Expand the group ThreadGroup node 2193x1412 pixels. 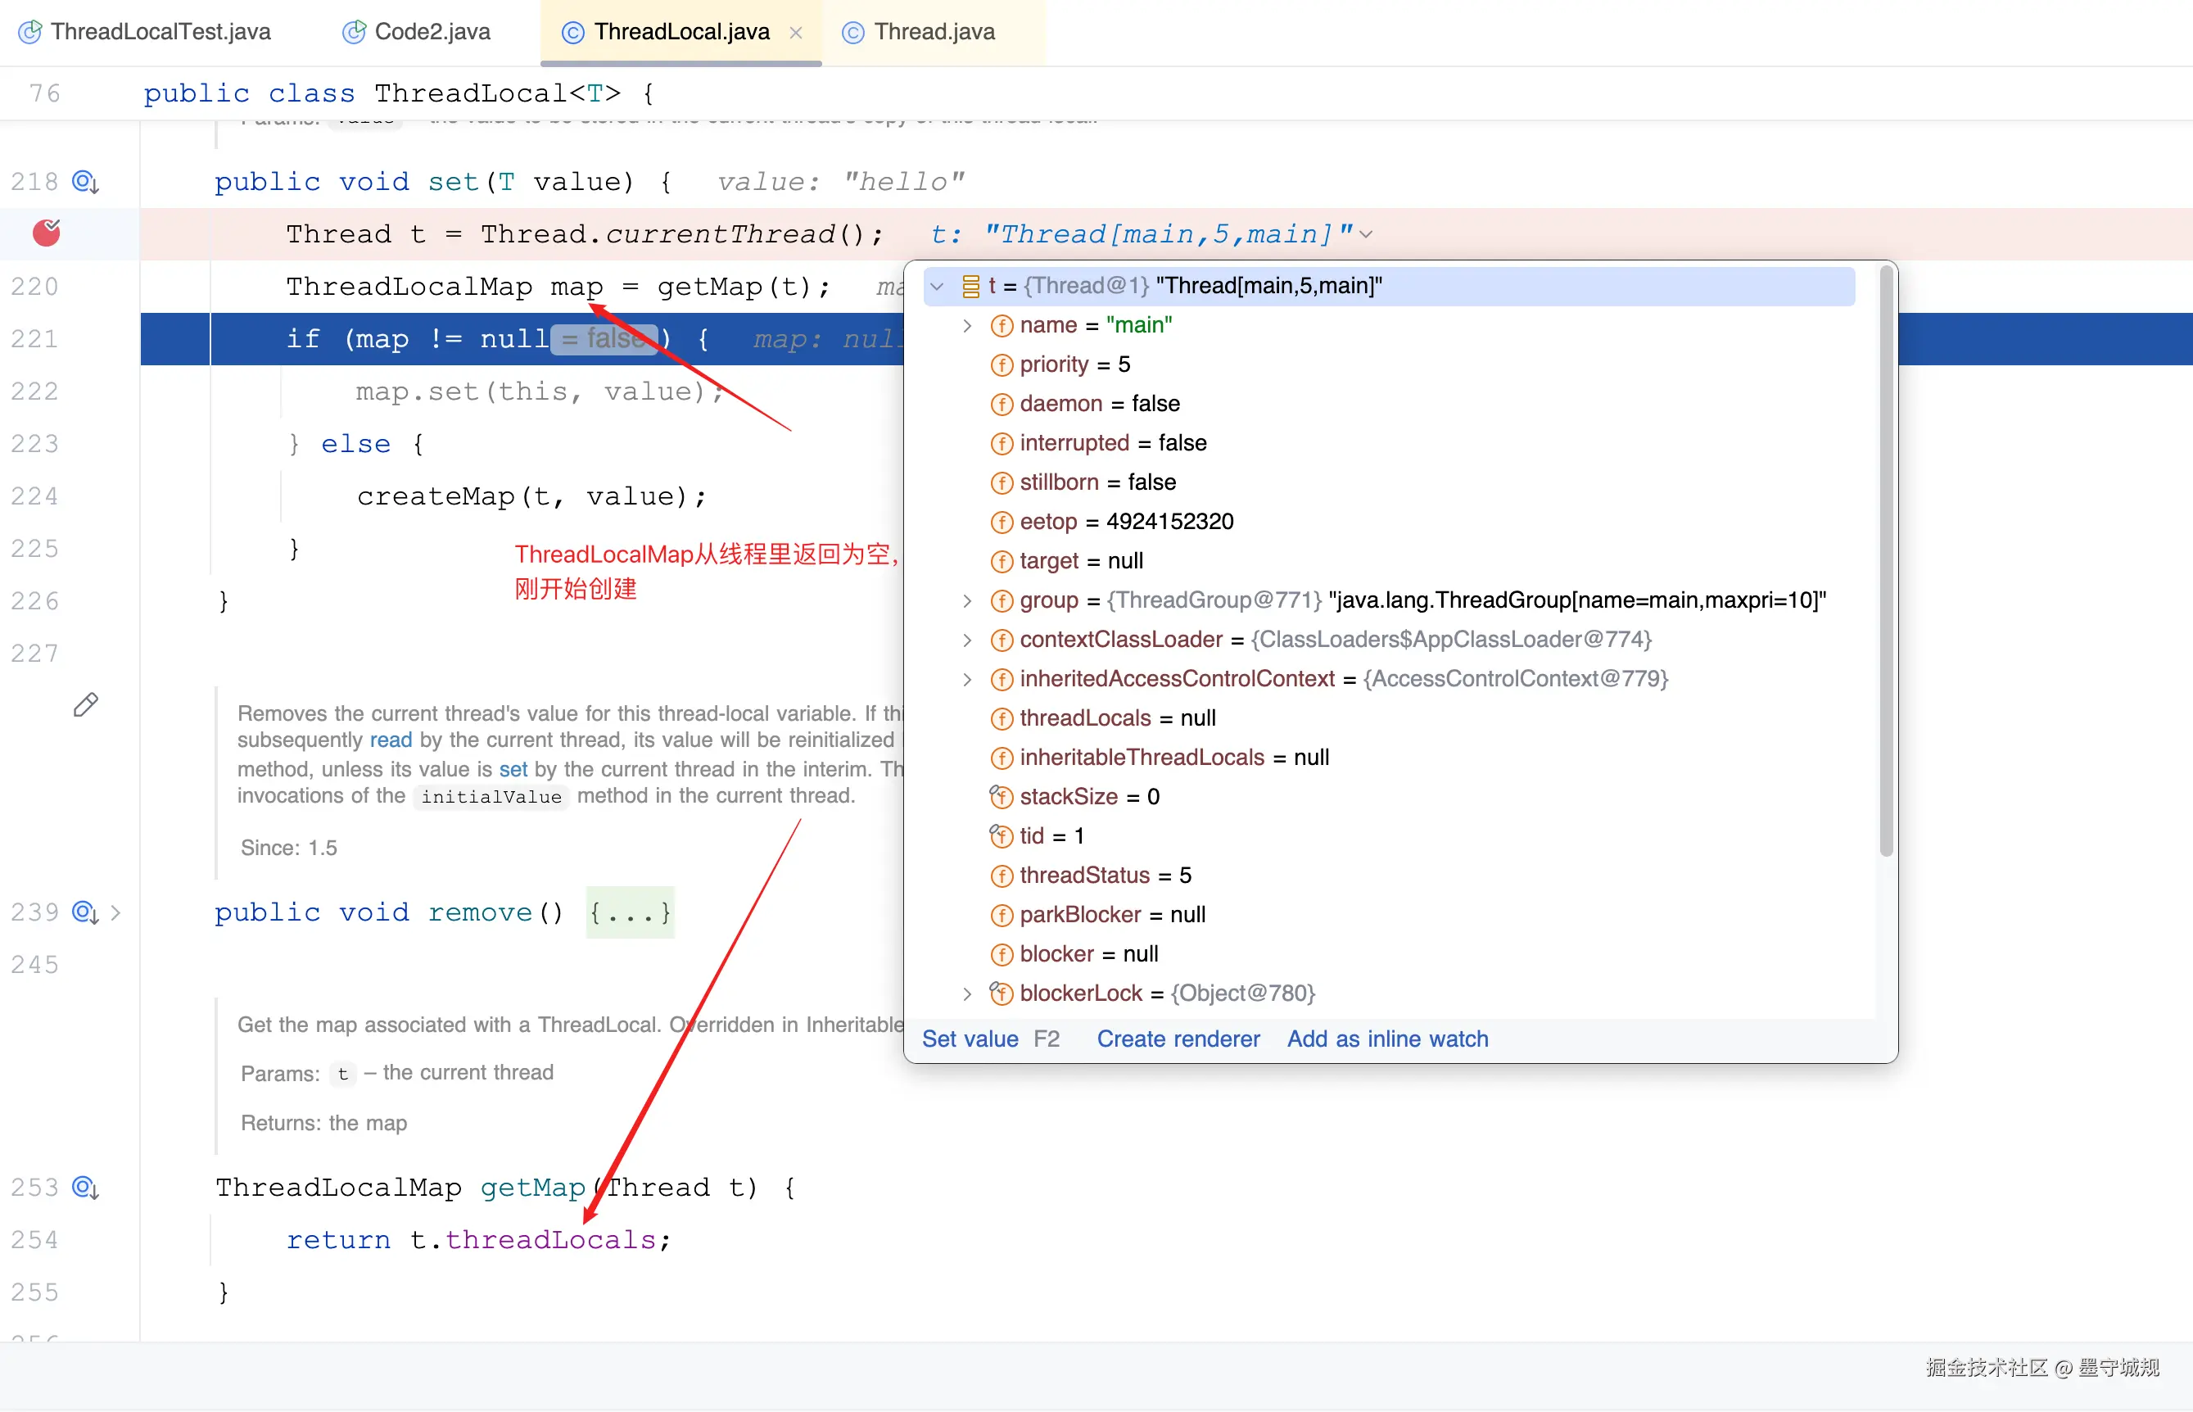(966, 600)
